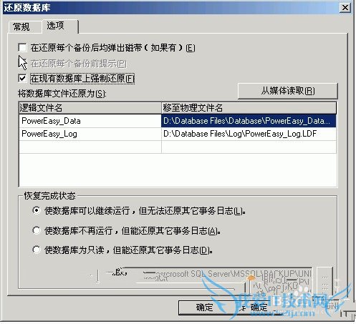Uncheck 在现有数据库上强制还原 checkbox
Screen dimensions: 356x324
pos(22,78)
